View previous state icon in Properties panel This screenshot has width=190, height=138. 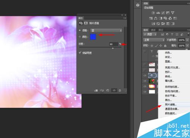102,90
